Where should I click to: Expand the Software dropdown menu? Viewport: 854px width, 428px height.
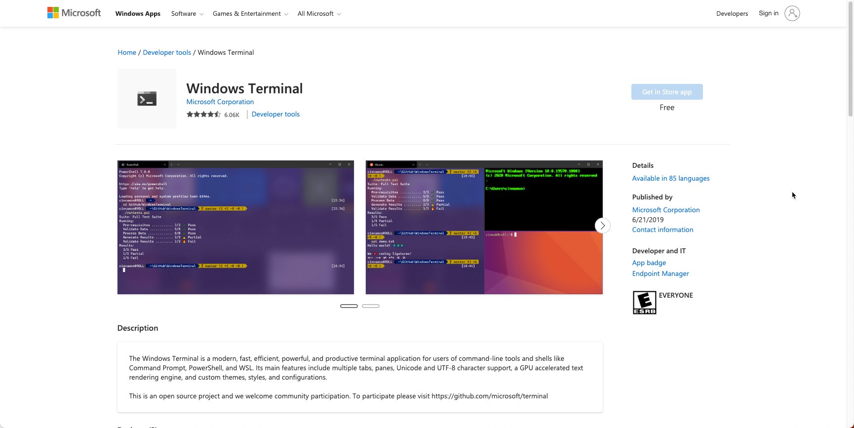click(187, 14)
